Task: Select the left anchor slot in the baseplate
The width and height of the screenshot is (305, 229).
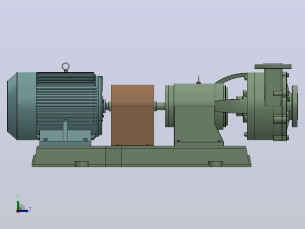Action: tap(82, 164)
